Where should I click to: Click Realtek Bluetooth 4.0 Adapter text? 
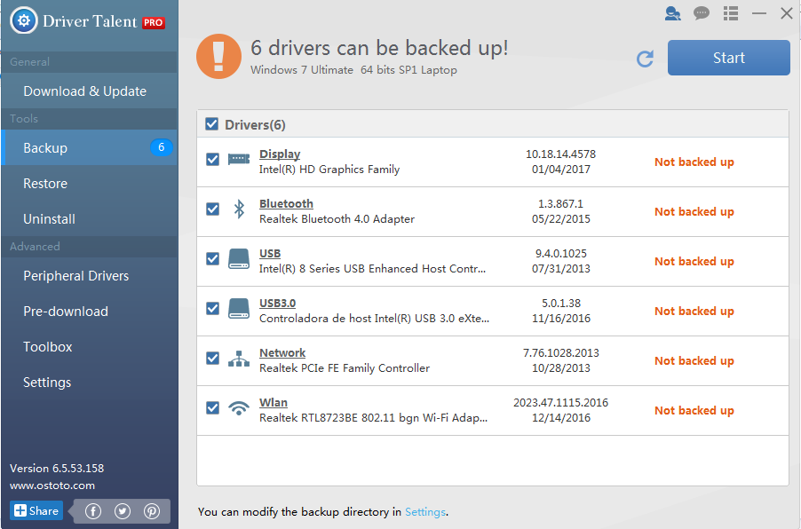[x=337, y=218]
